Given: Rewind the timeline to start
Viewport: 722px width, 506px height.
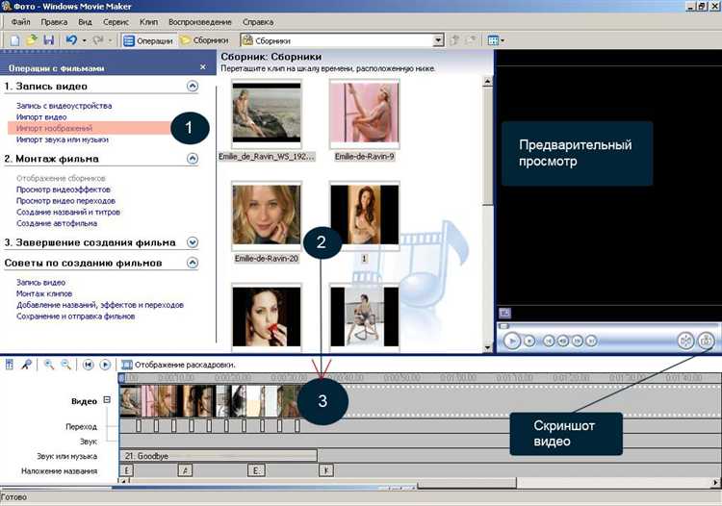Looking at the screenshot, I should (x=88, y=365).
